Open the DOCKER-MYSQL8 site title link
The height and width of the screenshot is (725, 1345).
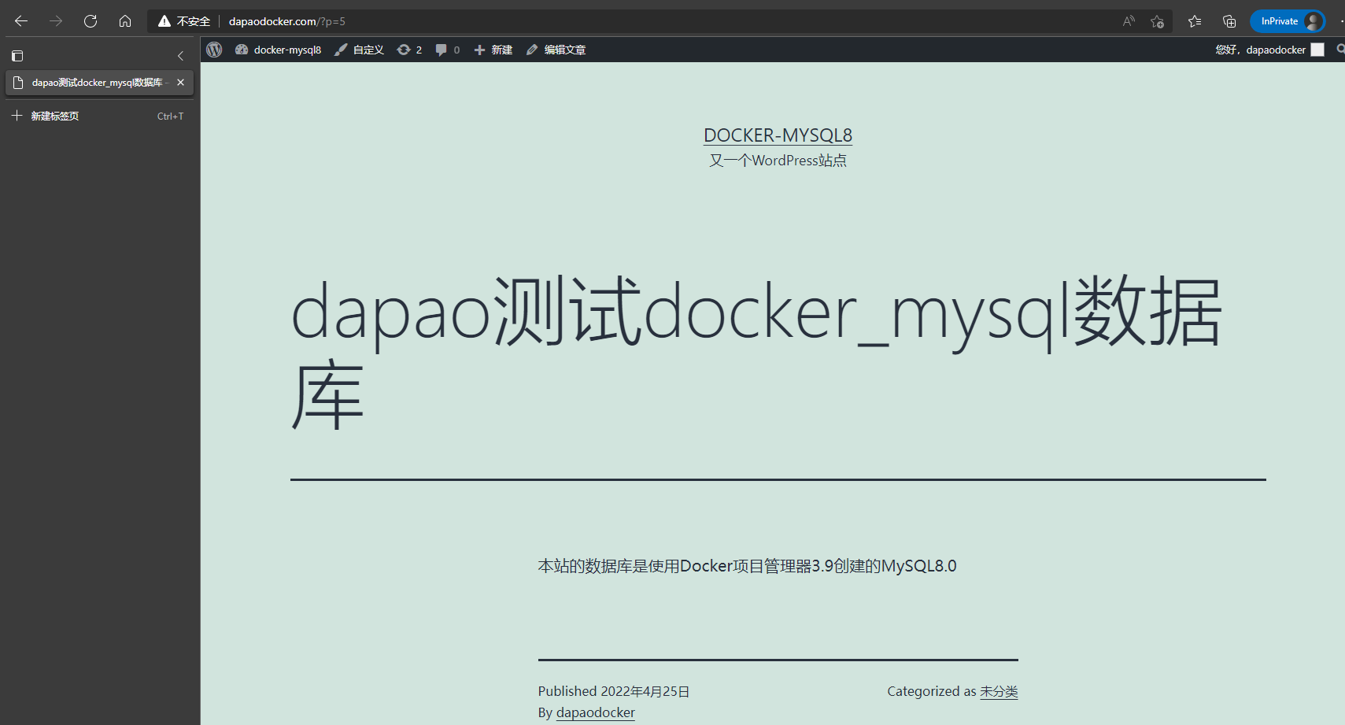click(x=778, y=135)
